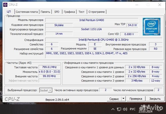Select the Skylake code name value
This screenshot has height=114, width=166.
[59, 25]
